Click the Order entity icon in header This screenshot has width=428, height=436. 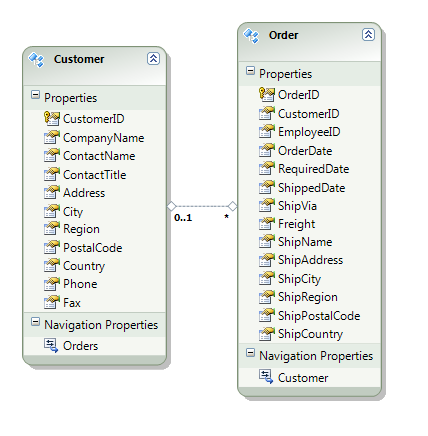(x=251, y=36)
